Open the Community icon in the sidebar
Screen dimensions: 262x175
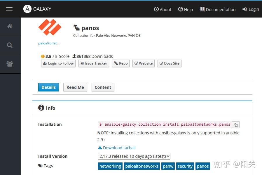(10, 64)
